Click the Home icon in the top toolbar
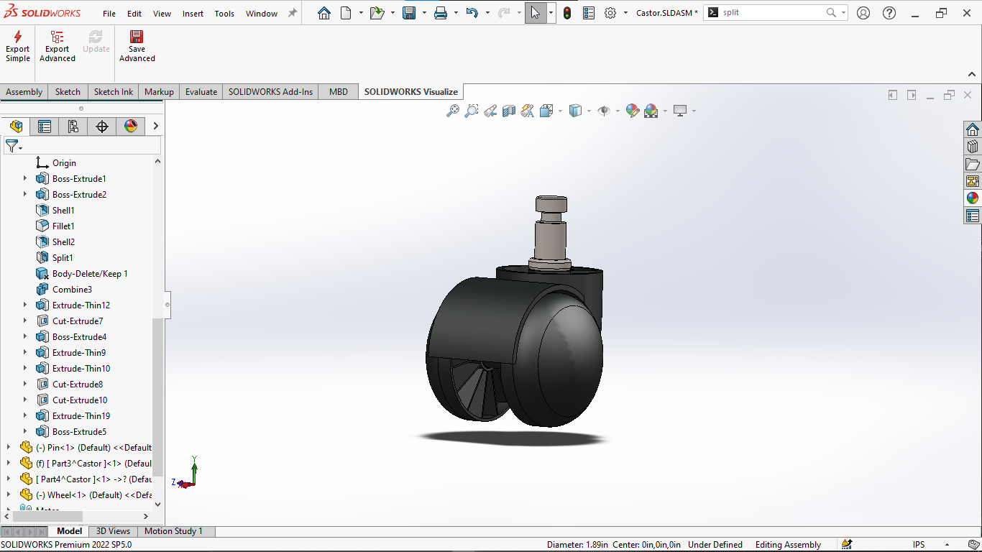Viewport: 982px width, 552px height. pyautogui.click(x=324, y=13)
